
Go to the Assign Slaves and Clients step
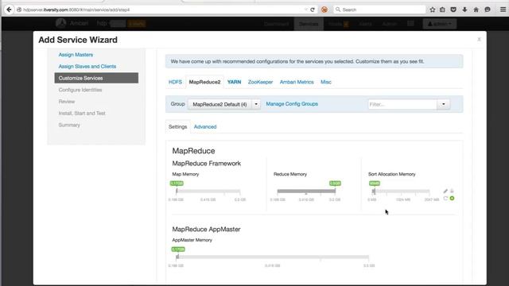[87, 67]
